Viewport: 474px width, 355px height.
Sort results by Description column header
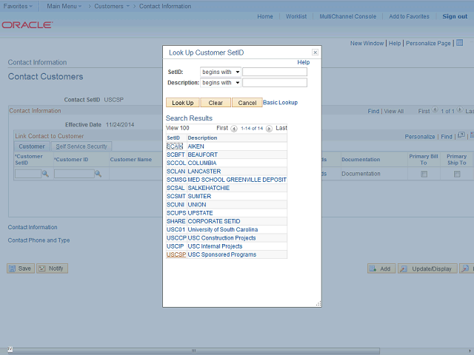coord(202,138)
